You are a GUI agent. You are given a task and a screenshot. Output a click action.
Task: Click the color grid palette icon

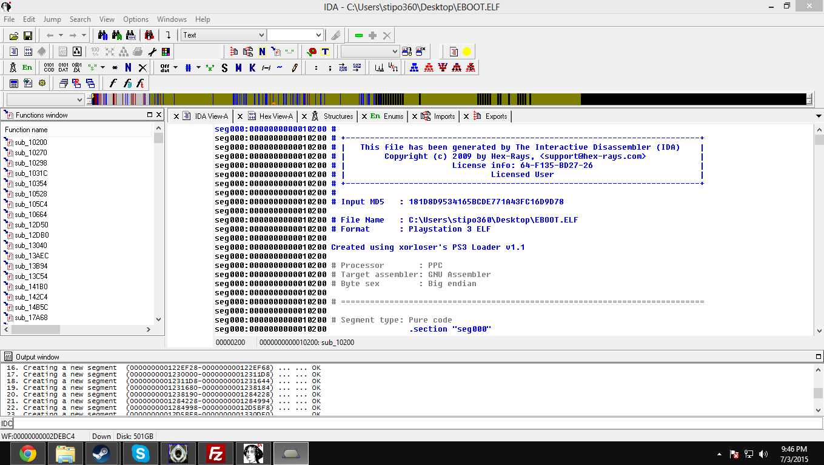166,52
